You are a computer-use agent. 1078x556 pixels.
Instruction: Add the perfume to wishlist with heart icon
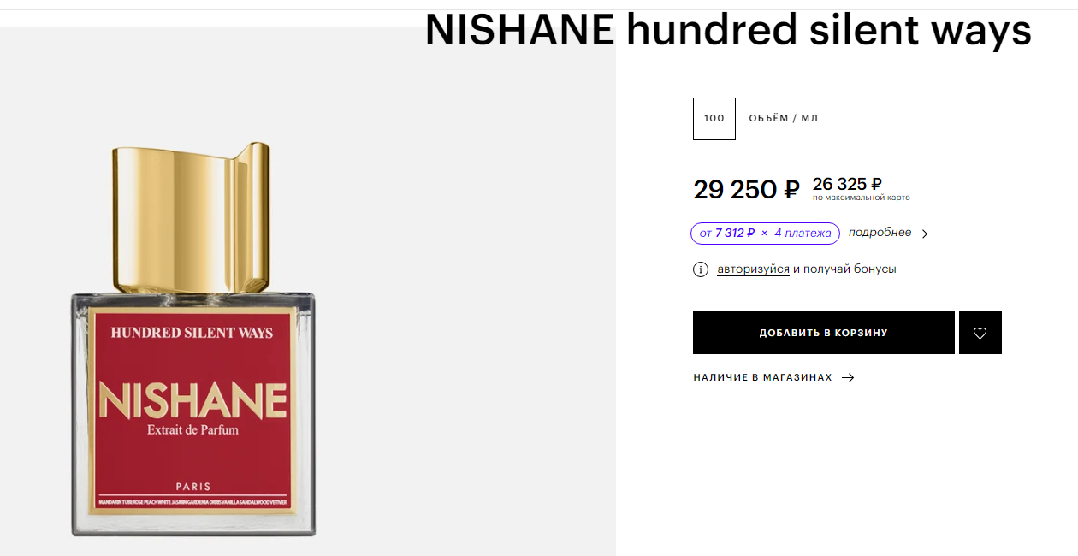click(980, 334)
